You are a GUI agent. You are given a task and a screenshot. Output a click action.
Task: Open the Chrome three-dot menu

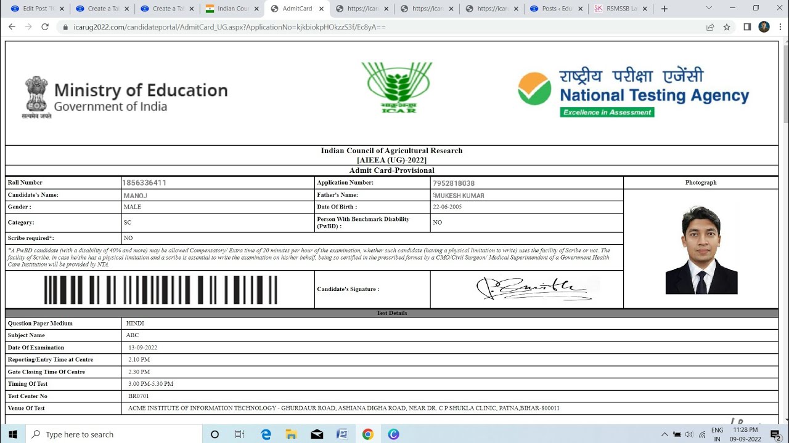coord(780,27)
